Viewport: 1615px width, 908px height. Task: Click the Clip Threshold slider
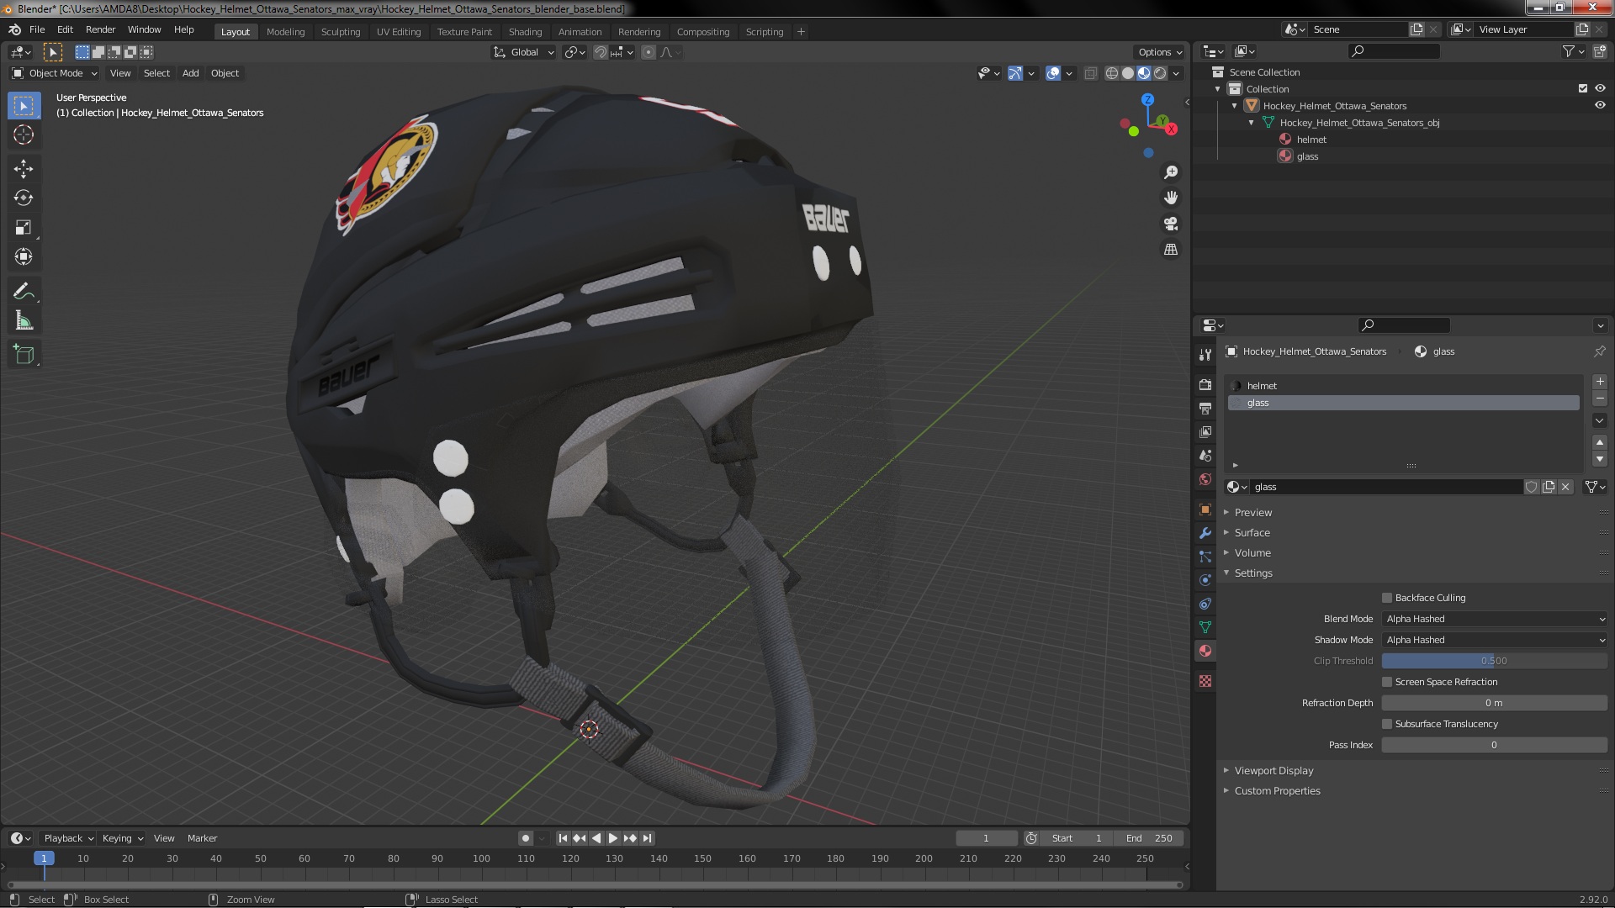pyautogui.click(x=1495, y=661)
